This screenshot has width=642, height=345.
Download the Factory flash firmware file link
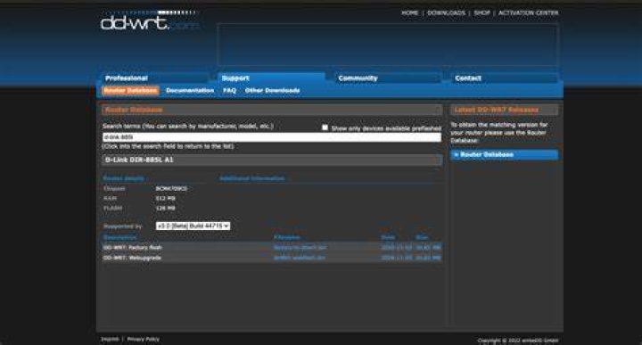pos(300,248)
